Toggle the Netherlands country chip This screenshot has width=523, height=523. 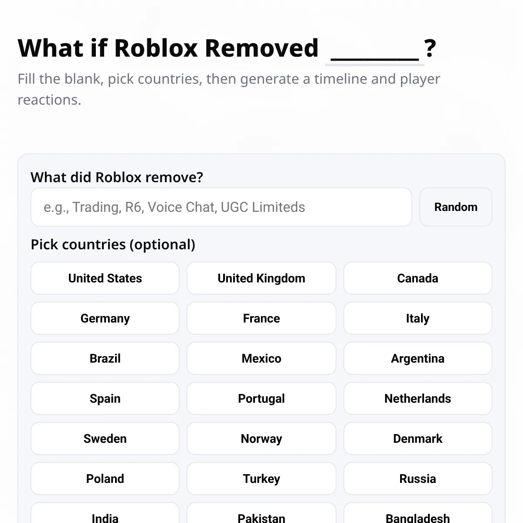418,398
